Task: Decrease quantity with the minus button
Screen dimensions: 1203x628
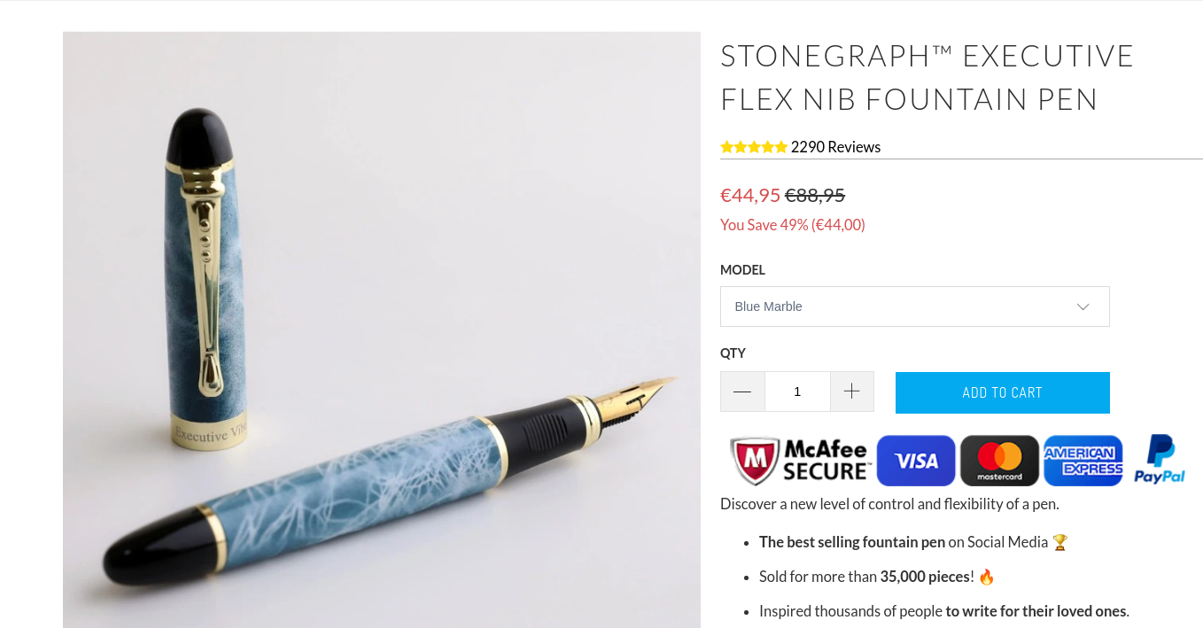Action: pyautogui.click(x=742, y=392)
